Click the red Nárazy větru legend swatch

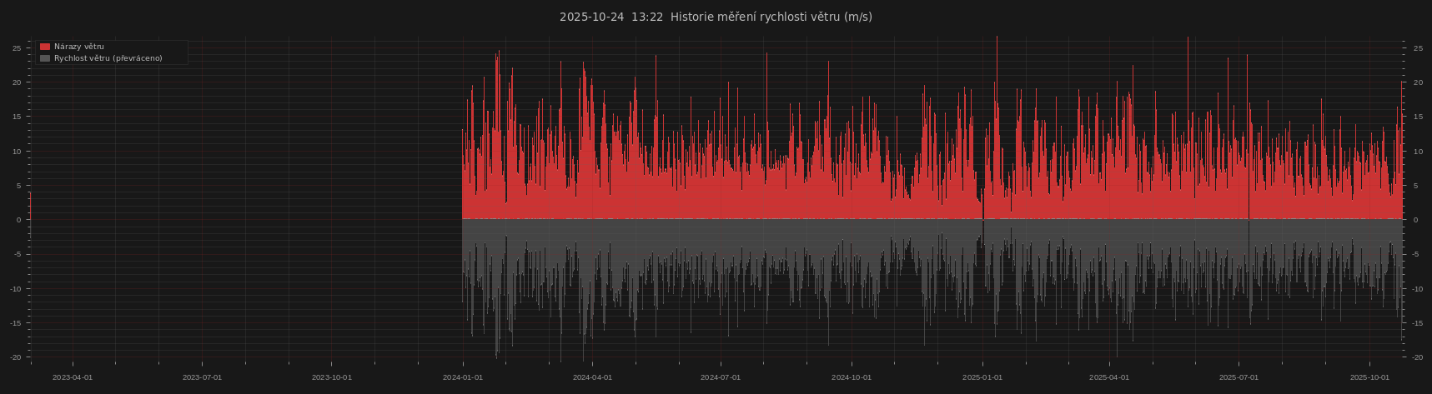coord(45,47)
